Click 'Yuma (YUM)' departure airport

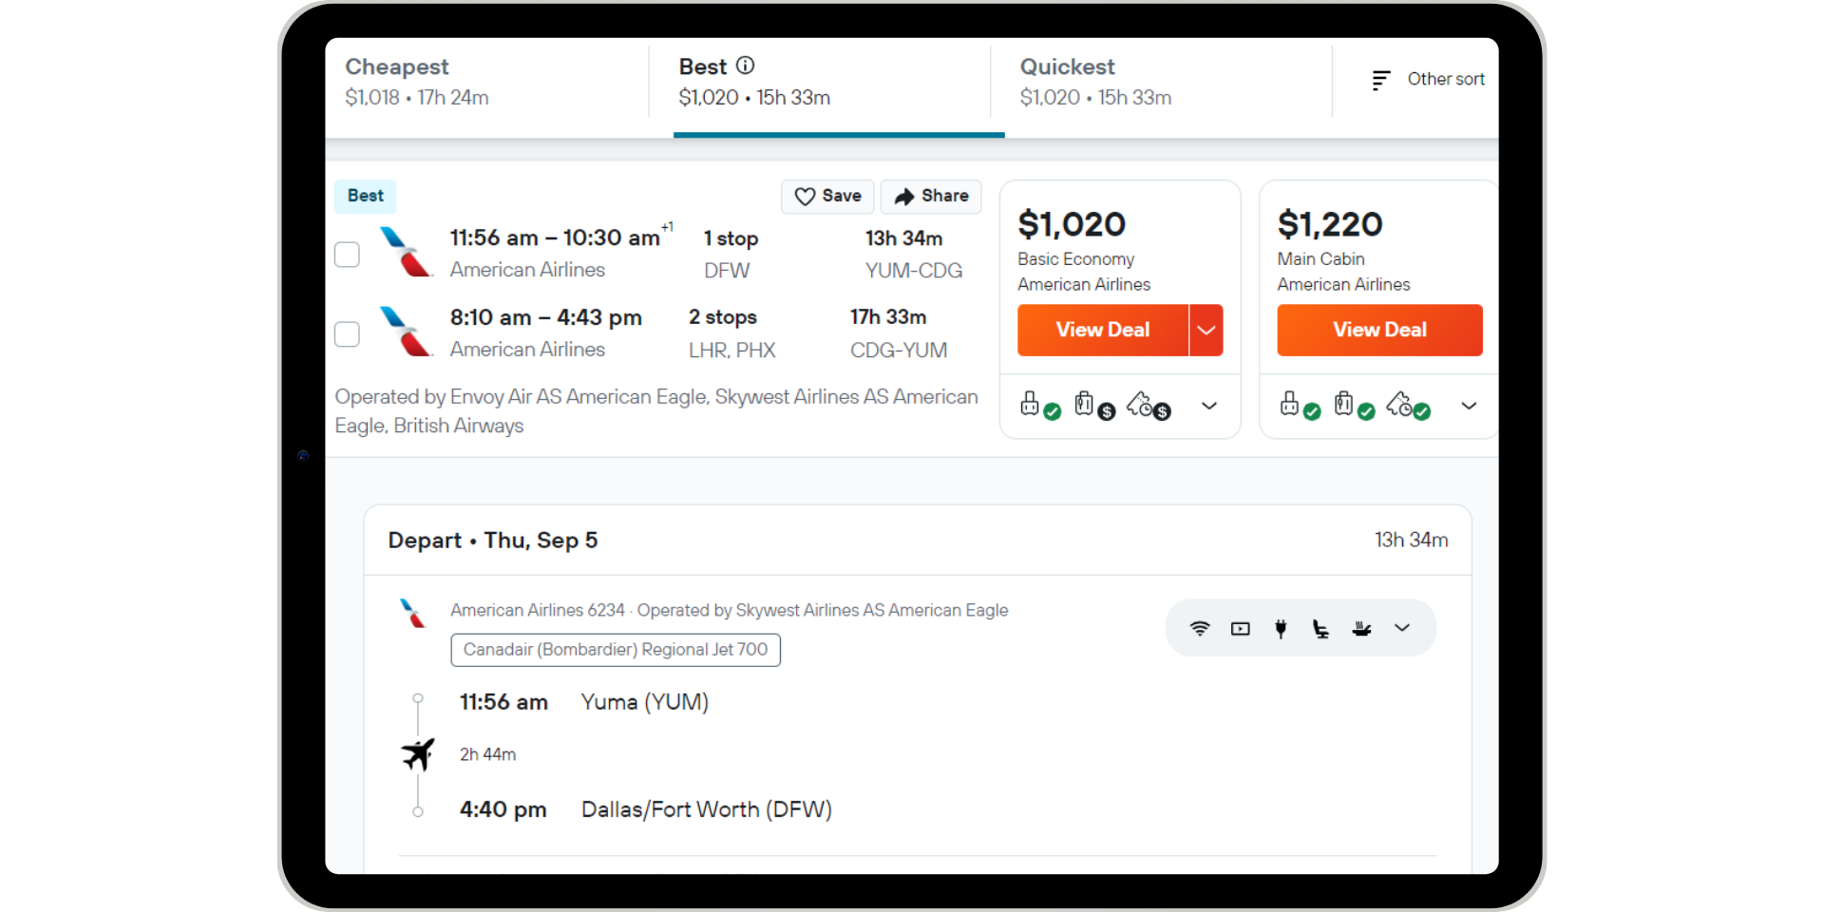coord(645,702)
